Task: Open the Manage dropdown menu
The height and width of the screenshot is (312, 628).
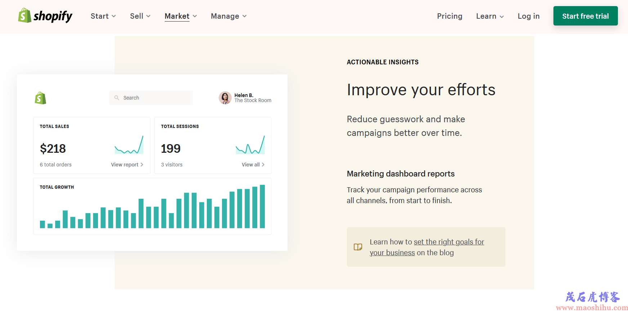Action: click(x=229, y=16)
